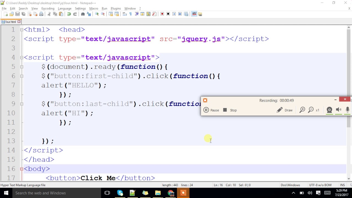The height and width of the screenshot is (198, 352).
Task: Click the Playback macro icon
Action: [x=174, y=14]
